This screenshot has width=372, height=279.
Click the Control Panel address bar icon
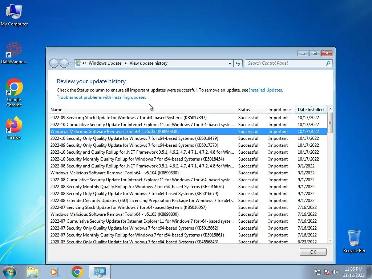coord(78,63)
